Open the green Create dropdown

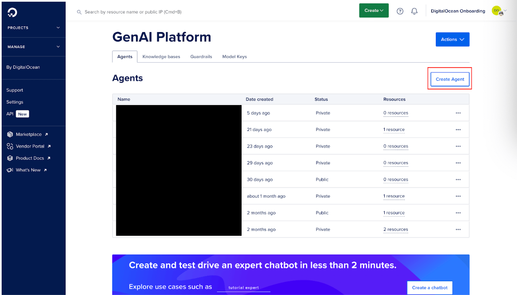[x=374, y=11]
